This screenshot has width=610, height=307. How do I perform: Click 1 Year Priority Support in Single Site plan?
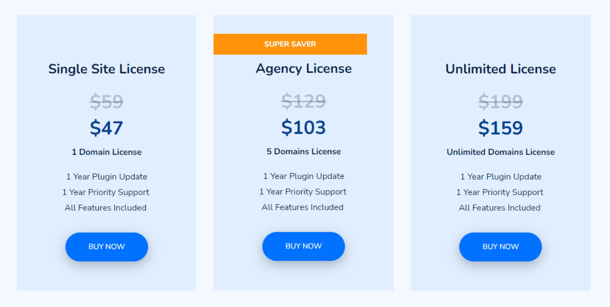click(x=106, y=192)
